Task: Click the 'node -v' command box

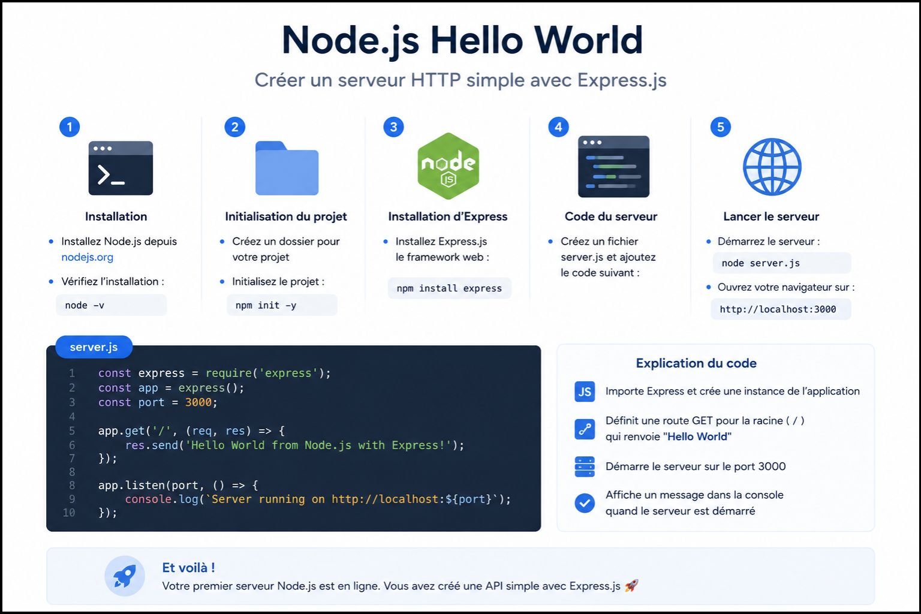Action: tap(112, 305)
